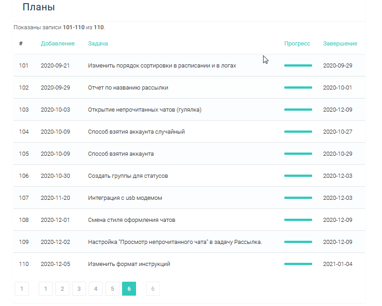Click the Планы page heading
The image size is (382, 306).
pos(39,7)
